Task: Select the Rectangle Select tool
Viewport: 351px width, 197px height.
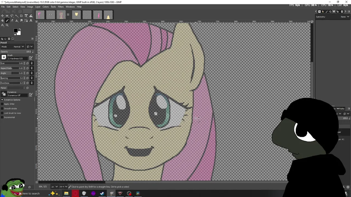Action: pyautogui.click(x=7, y=16)
